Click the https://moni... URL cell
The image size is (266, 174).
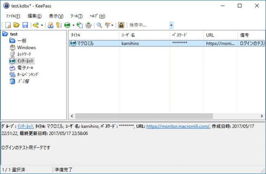click(x=220, y=44)
